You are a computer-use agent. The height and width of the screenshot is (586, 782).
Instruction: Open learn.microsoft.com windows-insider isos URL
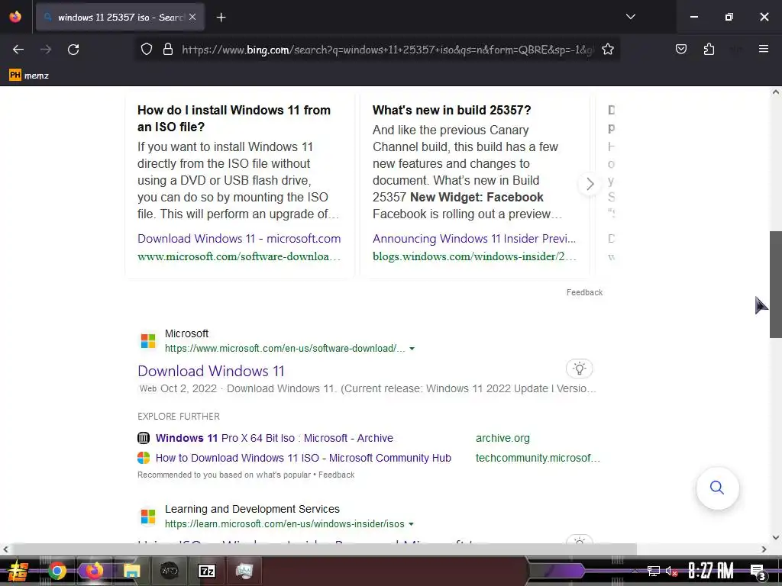pos(284,523)
